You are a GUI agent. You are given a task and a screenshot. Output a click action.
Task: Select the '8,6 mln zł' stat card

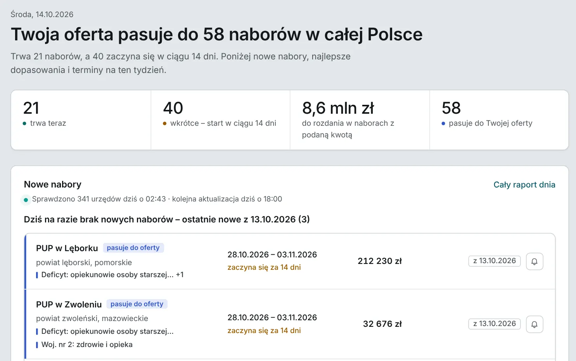point(360,120)
